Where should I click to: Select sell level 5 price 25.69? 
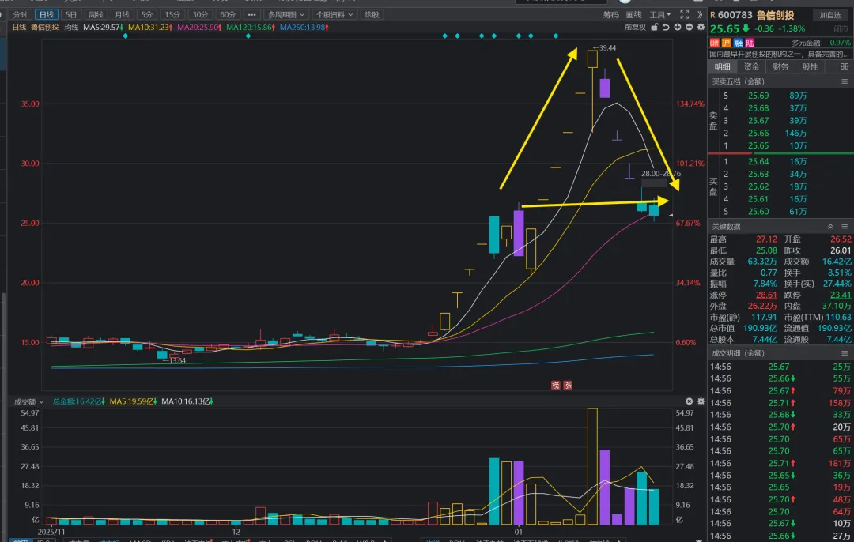point(758,96)
